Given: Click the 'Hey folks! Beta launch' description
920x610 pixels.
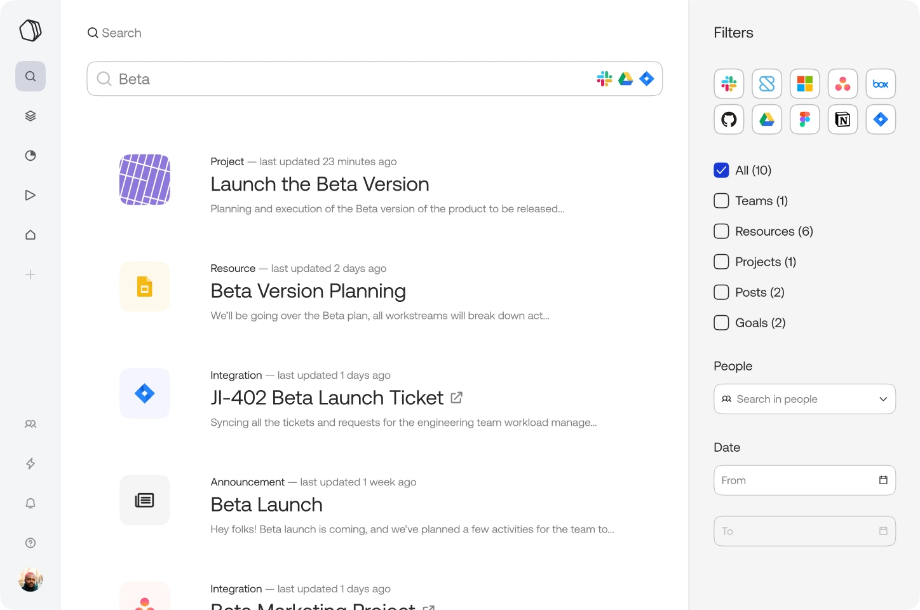Looking at the screenshot, I should pos(412,529).
